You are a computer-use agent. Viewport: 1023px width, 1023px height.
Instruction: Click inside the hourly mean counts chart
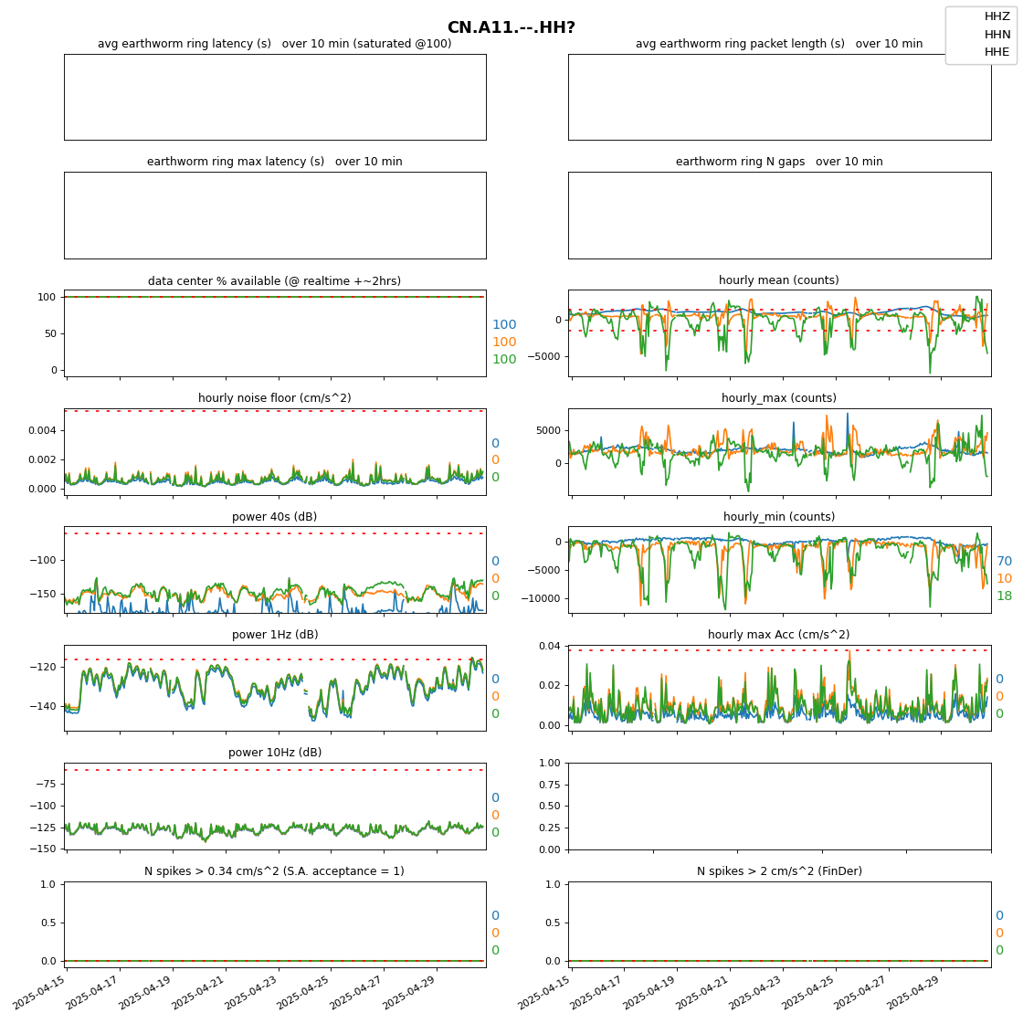point(780,332)
